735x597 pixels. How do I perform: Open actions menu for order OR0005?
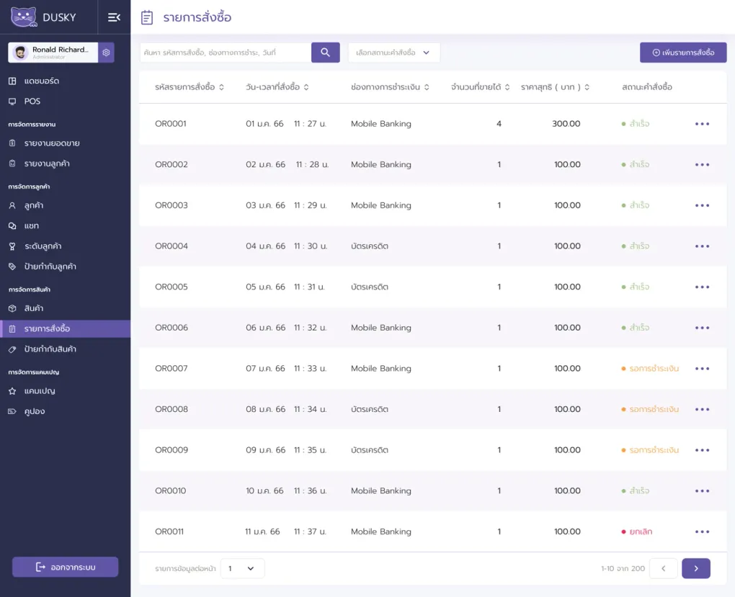702,287
